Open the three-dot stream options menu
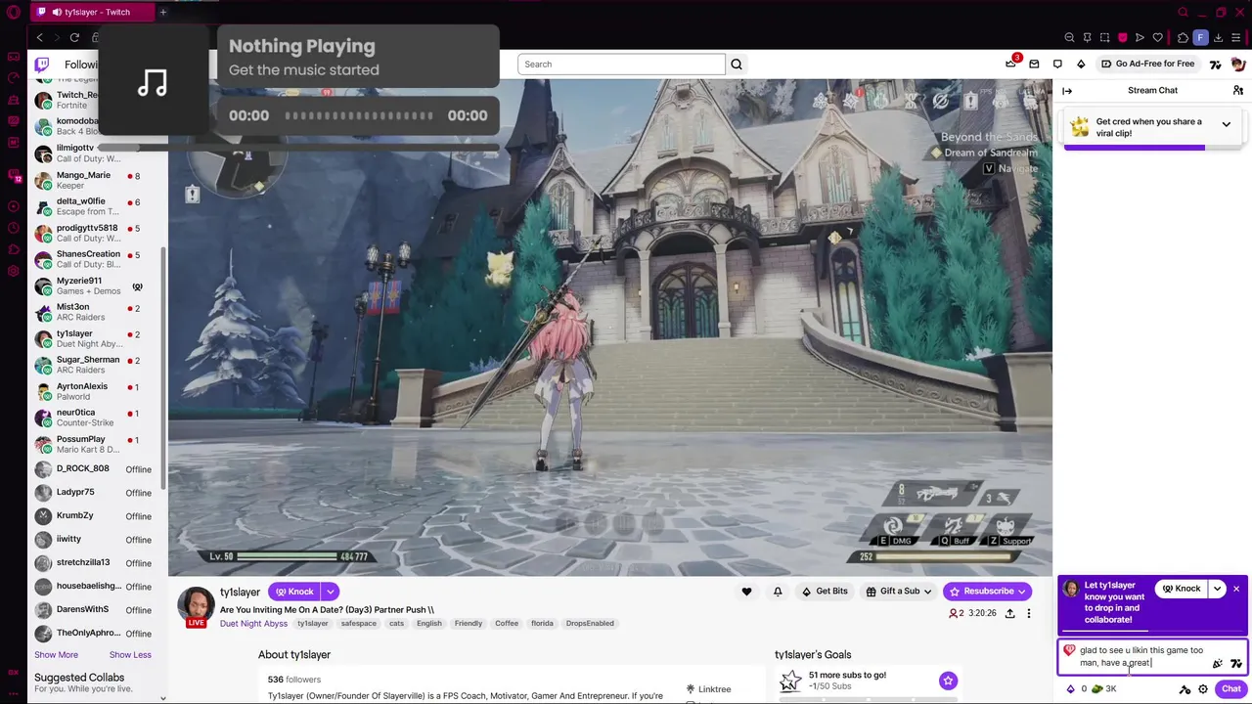1252x704 pixels. [1028, 613]
